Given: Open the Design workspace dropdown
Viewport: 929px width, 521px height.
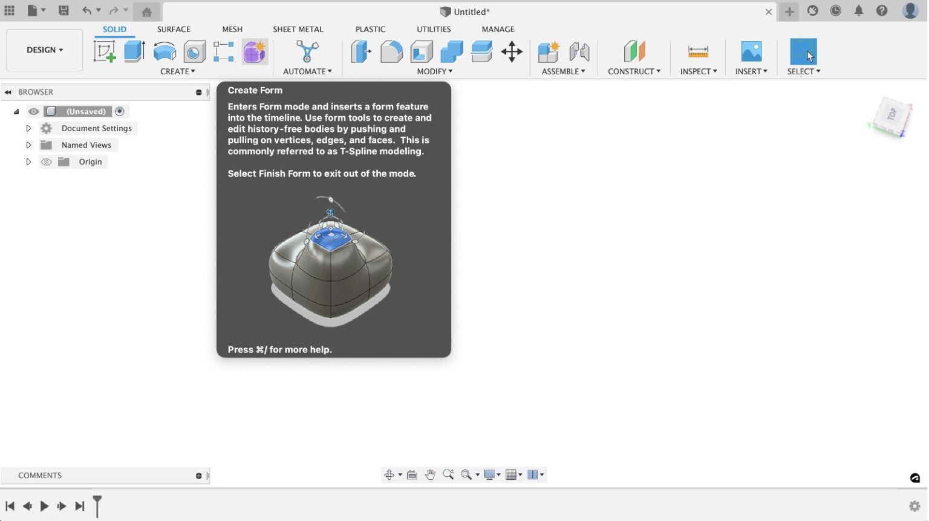Looking at the screenshot, I should click(x=44, y=50).
